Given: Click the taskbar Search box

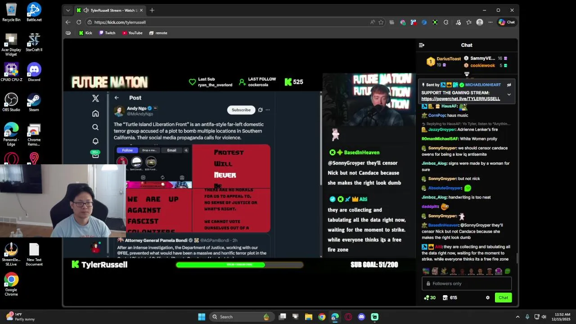Looking at the screenshot, I should 241,317.
